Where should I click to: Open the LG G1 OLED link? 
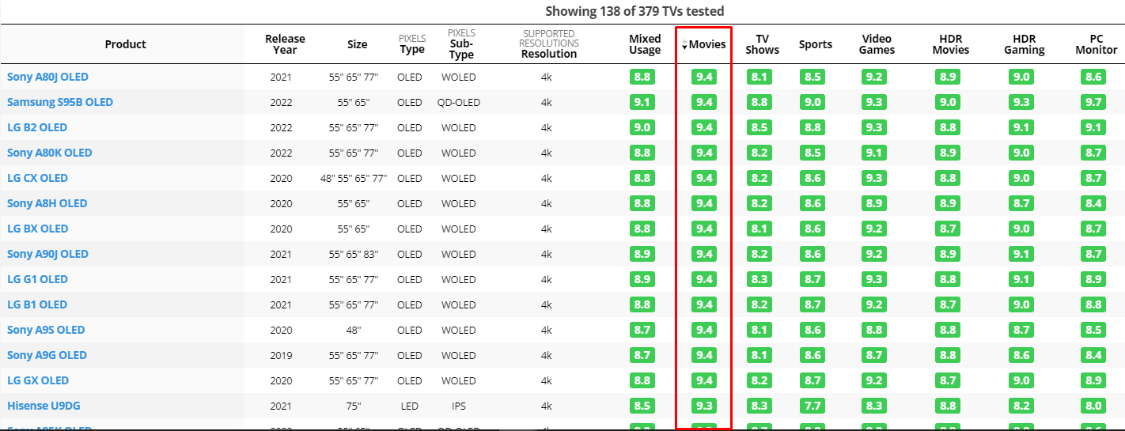[x=37, y=279]
